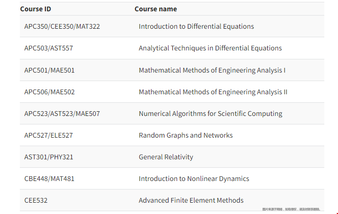Select course ID APC350/CEE350/MAT322

[x=62, y=26]
